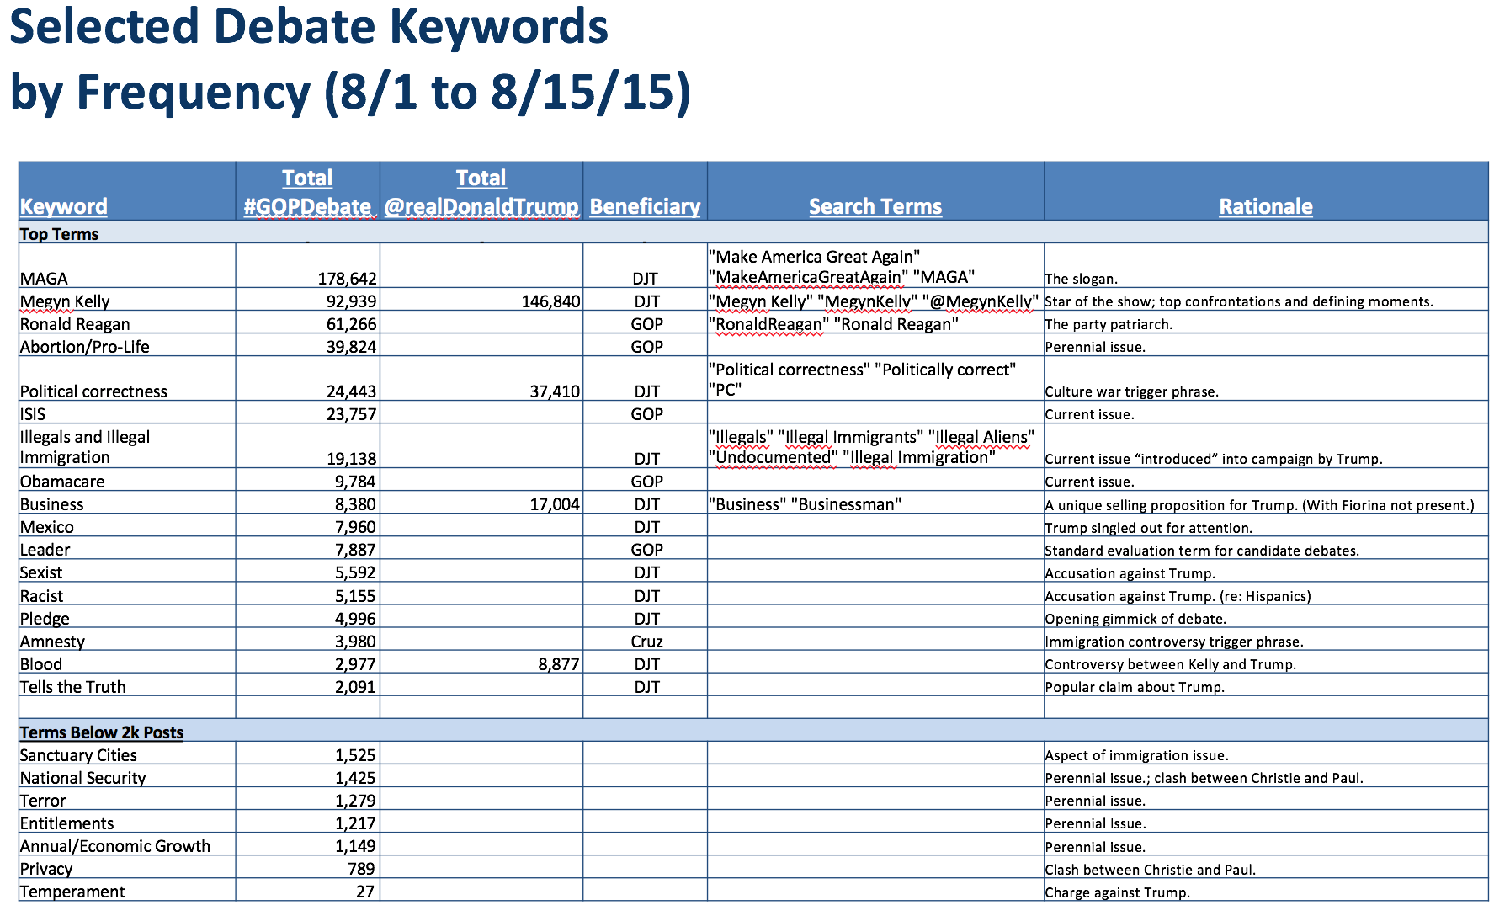Select the value 92,939
Image resolution: width=1510 pixels, height=916 pixels.
352,301
